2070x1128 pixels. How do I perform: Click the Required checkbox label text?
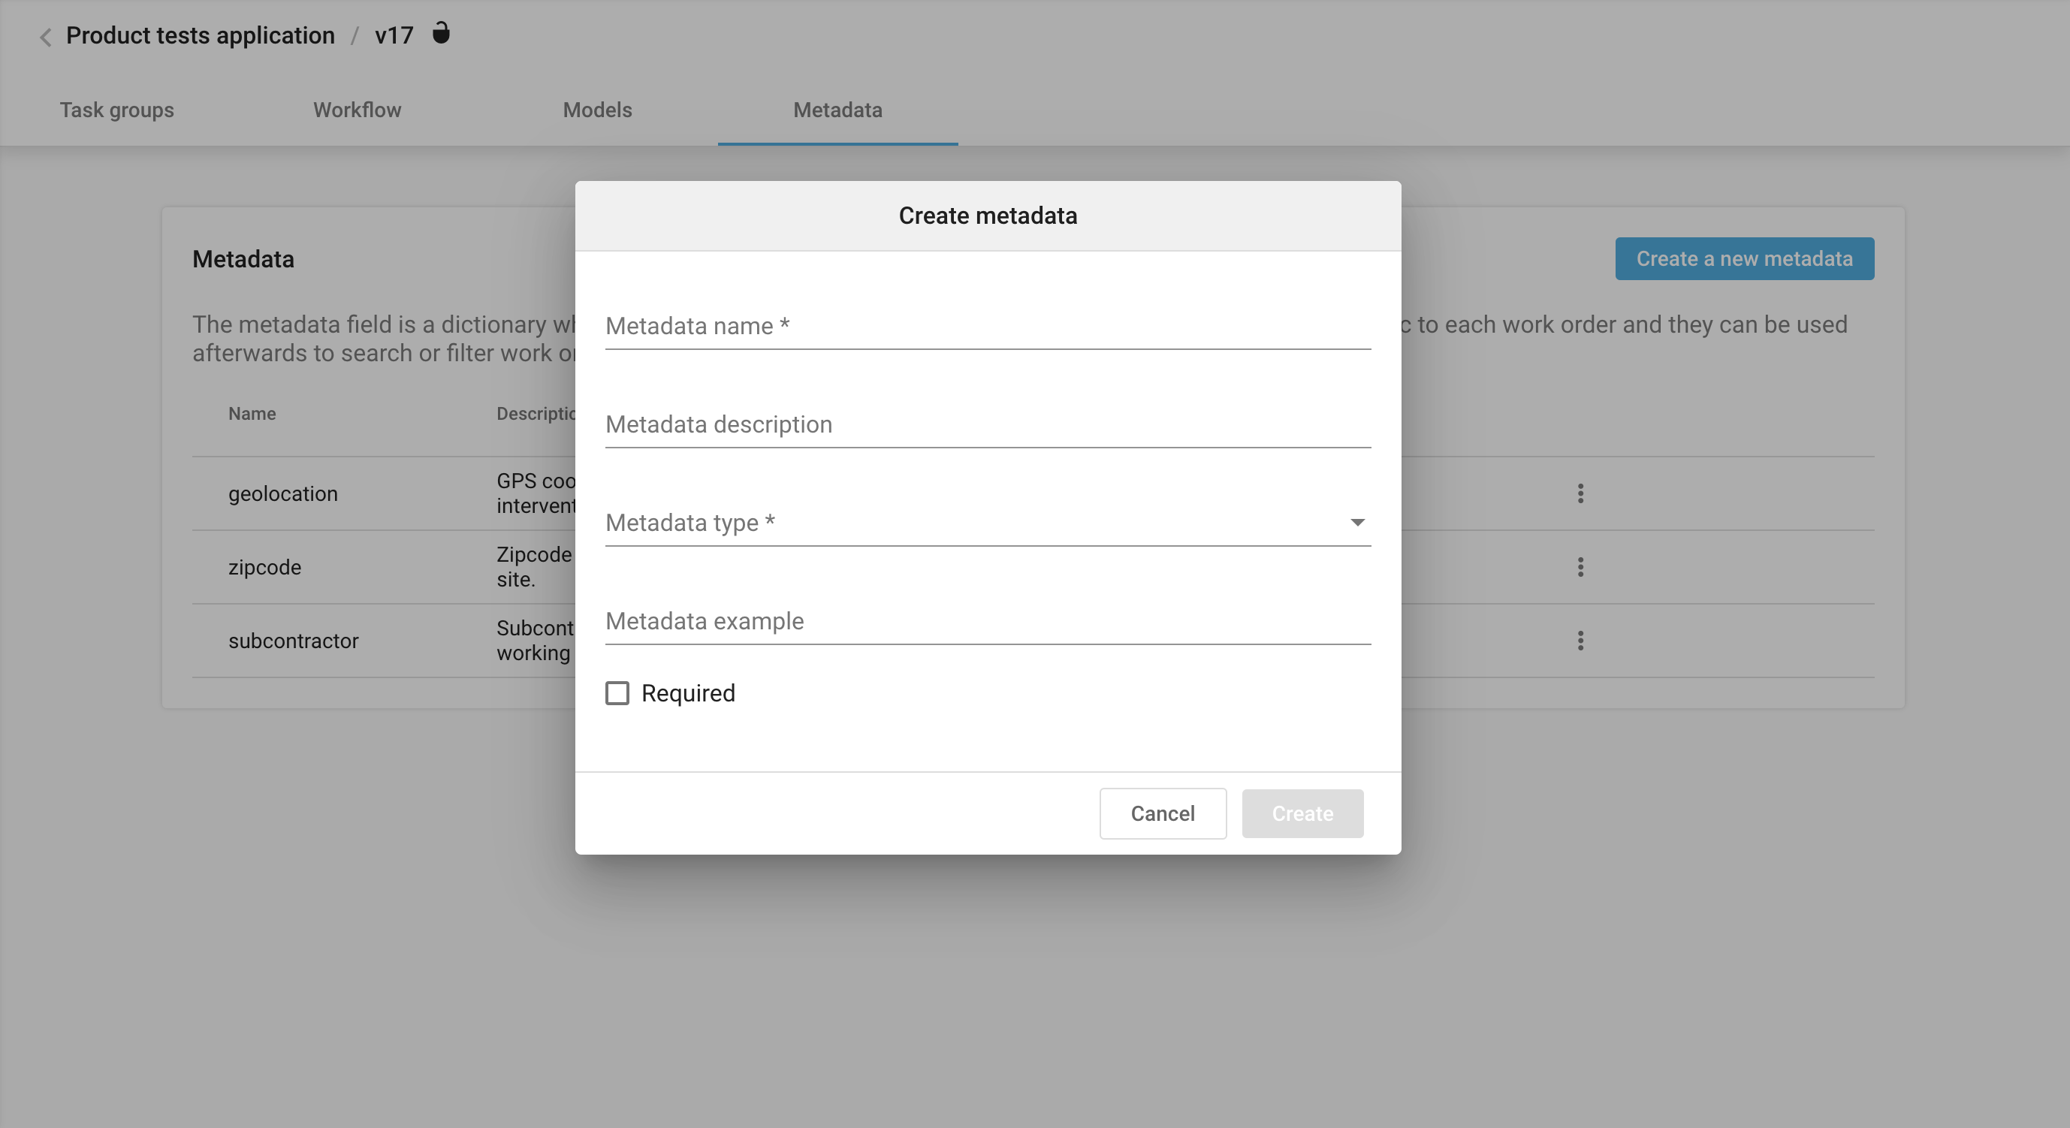tap(688, 692)
